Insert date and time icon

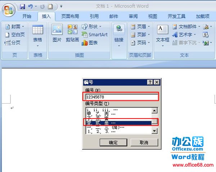[206, 35]
